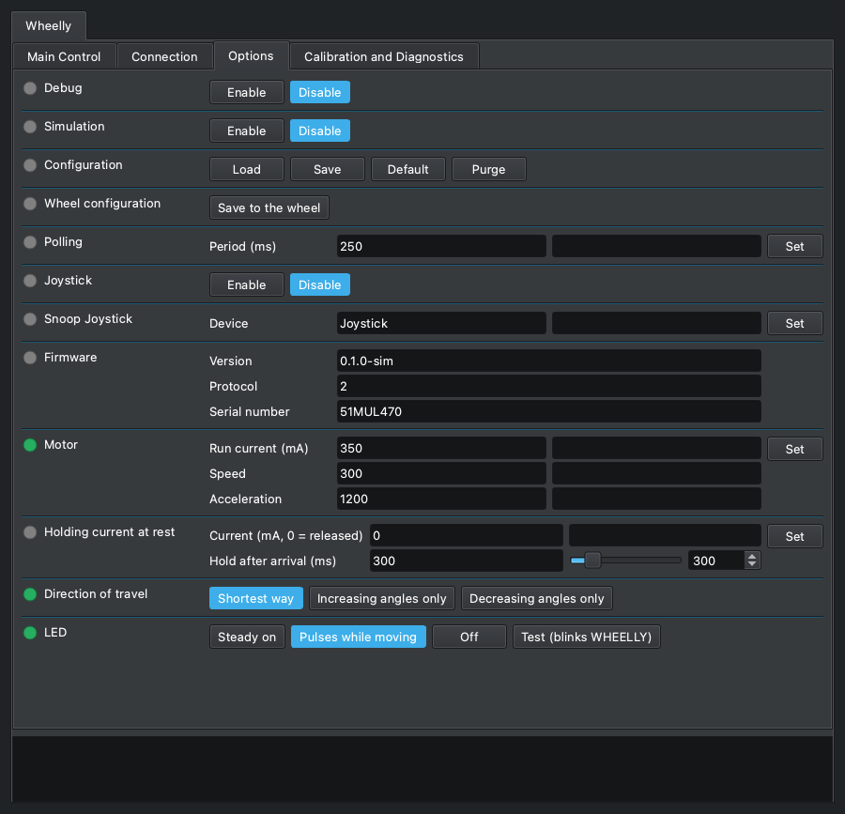Increment the Hold after arrival spinner
Screen dimensions: 845x814
752,556
